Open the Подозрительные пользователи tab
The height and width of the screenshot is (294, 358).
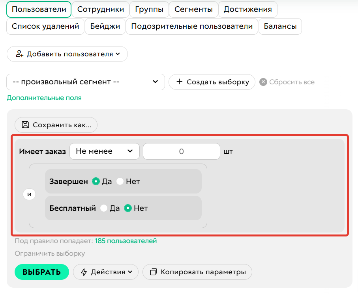(x=192, y=26)
